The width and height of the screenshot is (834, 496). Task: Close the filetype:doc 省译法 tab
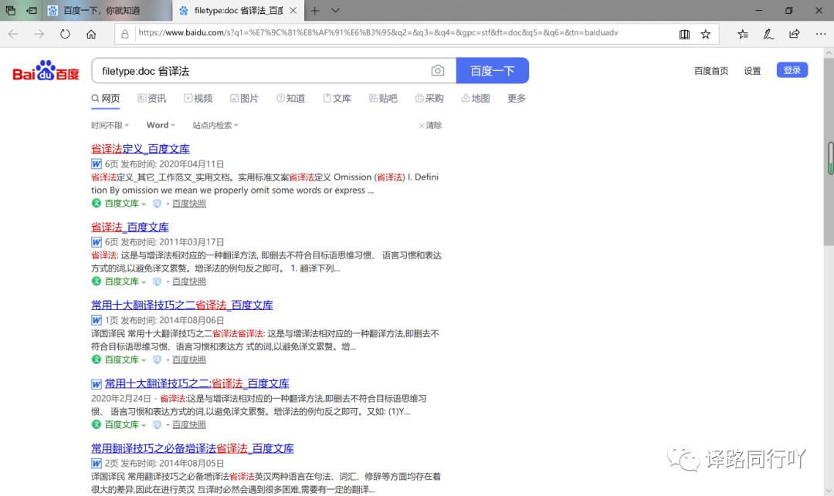pos(293,11)
